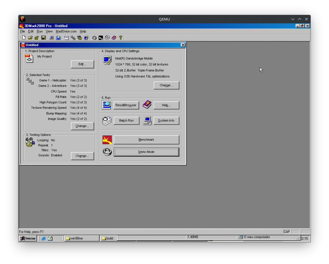Click the ResultBrowser magnifier toolbar icon

[58, 38]
